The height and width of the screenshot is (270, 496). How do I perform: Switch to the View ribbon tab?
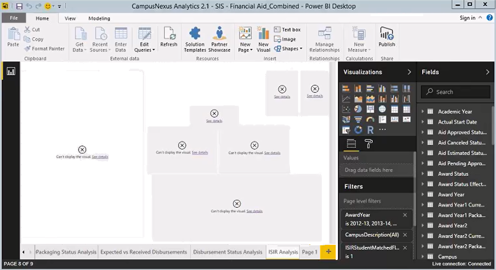click(70, 18)
